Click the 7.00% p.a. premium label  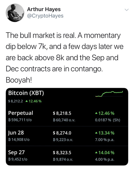[x=105, y=140]
